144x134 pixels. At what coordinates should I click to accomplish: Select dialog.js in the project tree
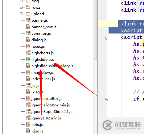coord(39,40)
